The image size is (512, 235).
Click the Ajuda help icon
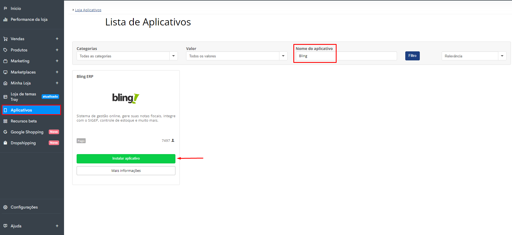(5, 226)
